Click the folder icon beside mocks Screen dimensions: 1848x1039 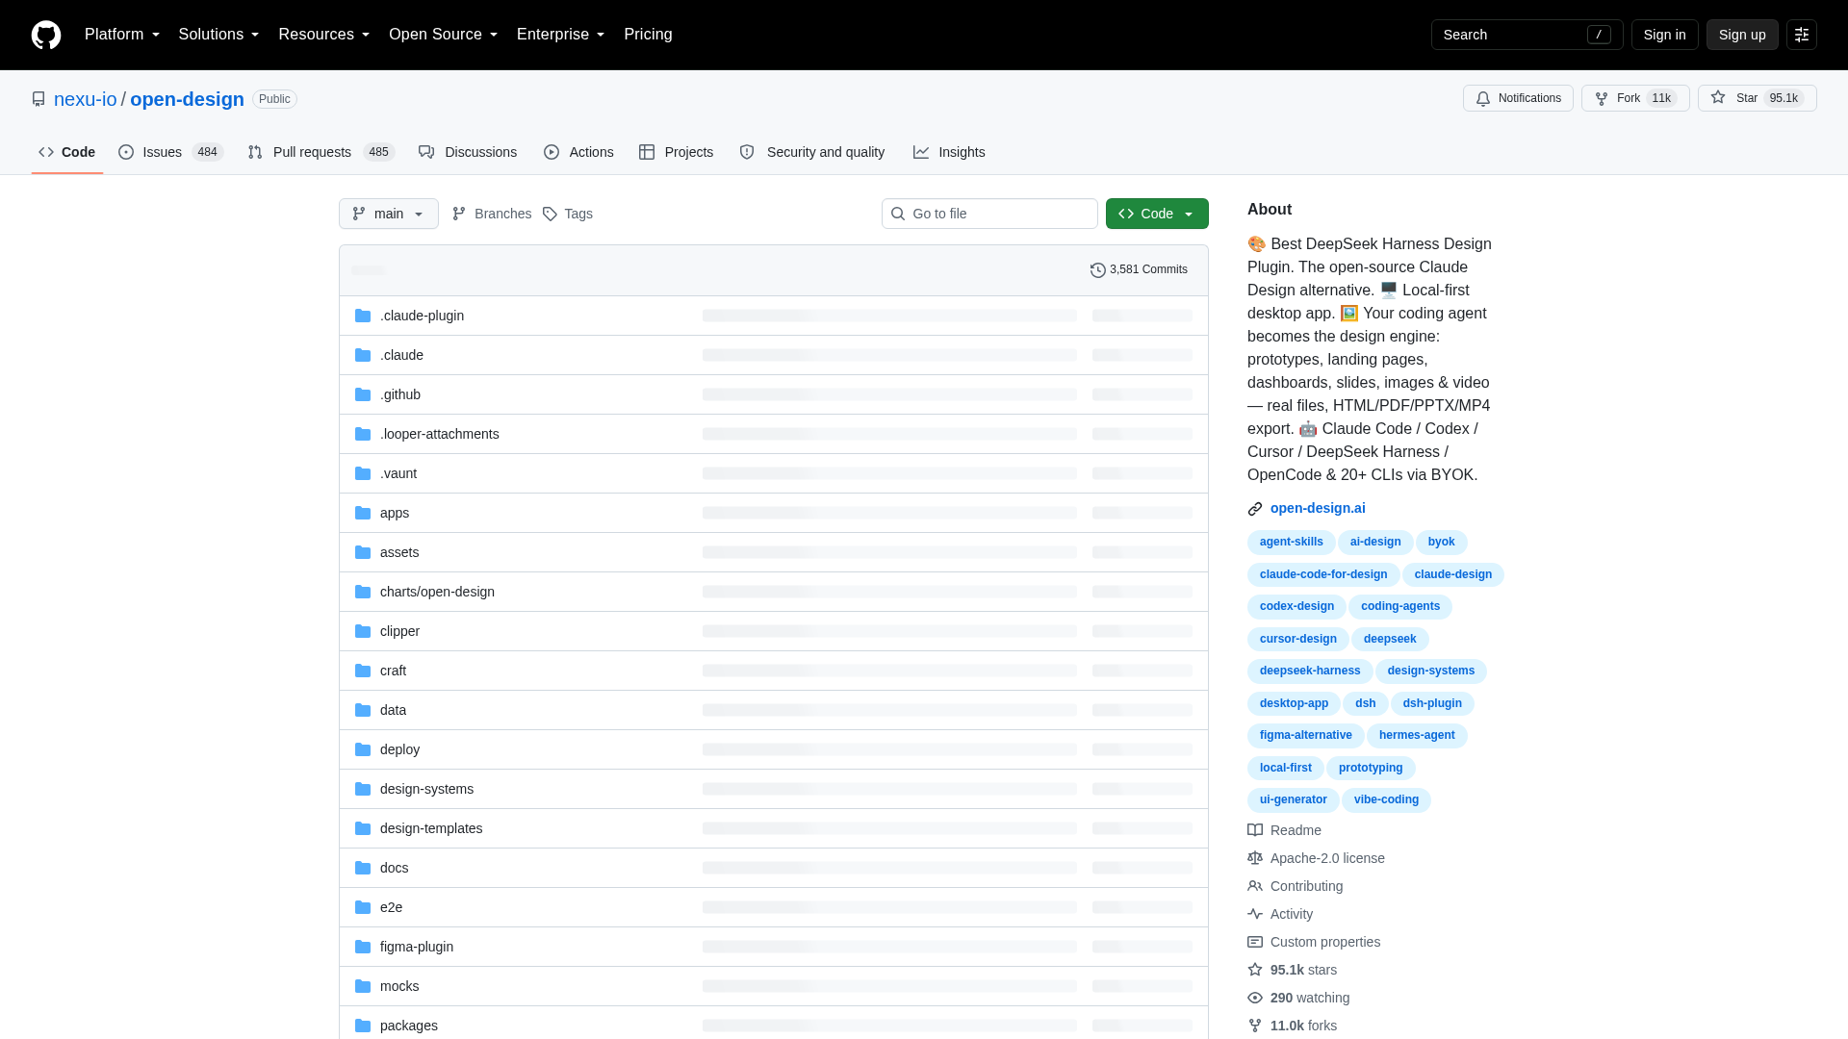[x=363, y=986]
